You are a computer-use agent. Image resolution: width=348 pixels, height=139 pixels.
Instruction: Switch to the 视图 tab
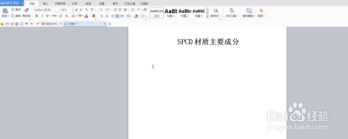point(102,3)
